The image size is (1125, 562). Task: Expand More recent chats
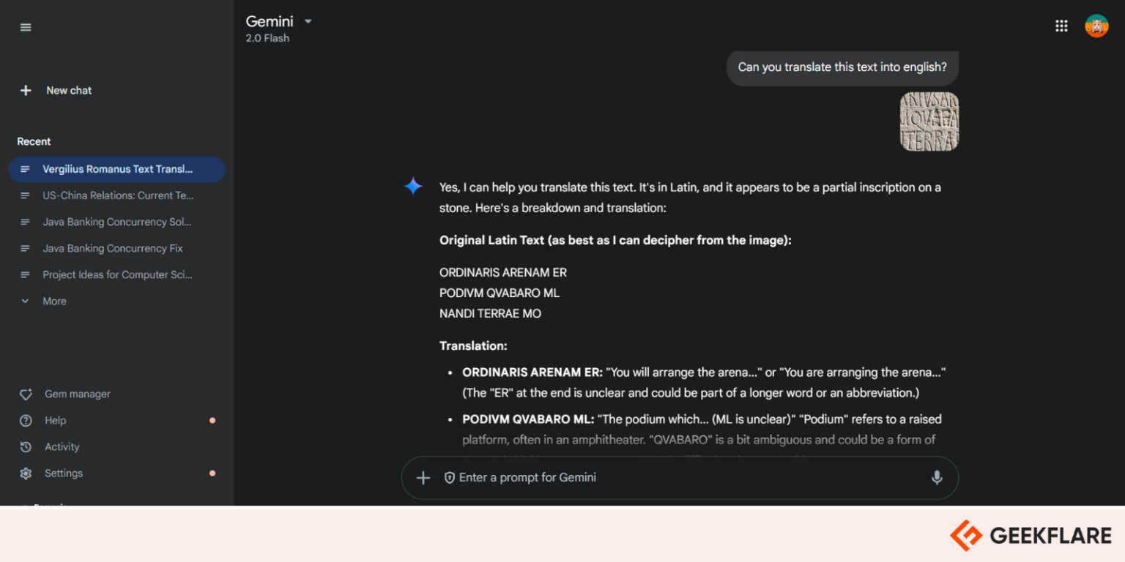tap(54, 301)
